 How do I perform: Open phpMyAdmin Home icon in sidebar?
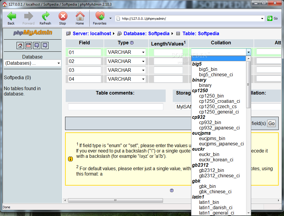[20, 46]
